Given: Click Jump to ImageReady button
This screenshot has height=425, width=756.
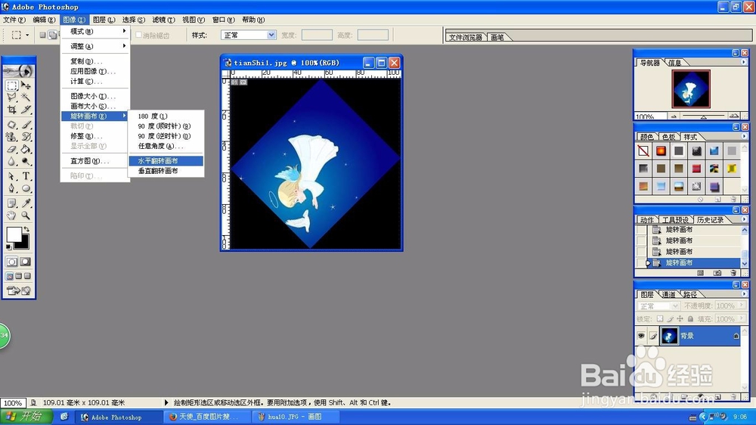Looking at the screenshot, I should pyautogui.click(x=19, y=290).
